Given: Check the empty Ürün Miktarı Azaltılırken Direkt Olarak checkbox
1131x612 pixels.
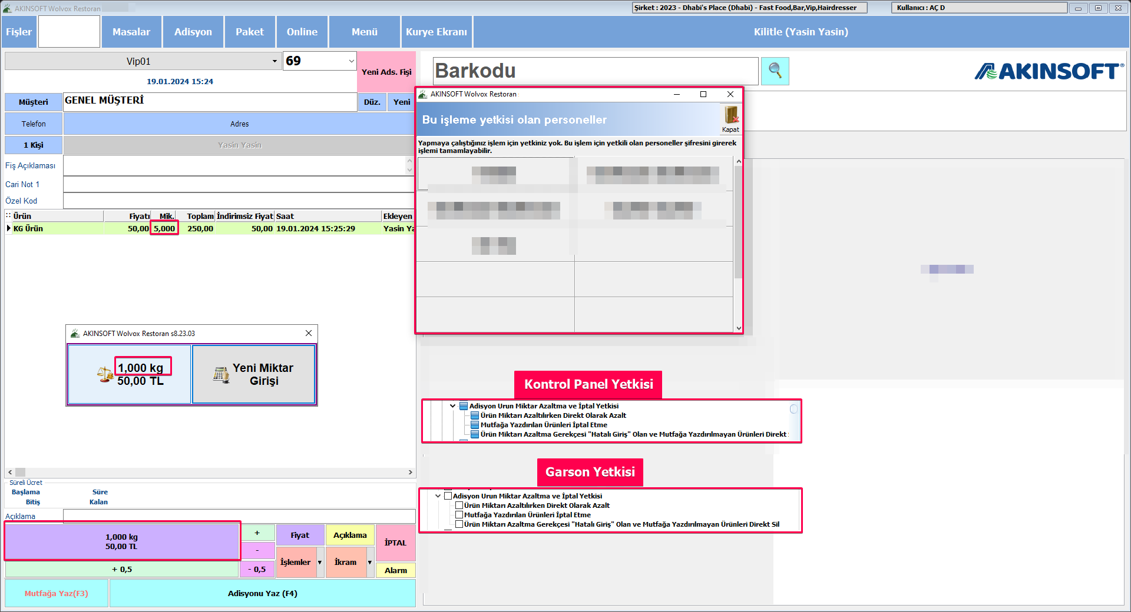Looking at the screenshot, I should tap(459, 505).
